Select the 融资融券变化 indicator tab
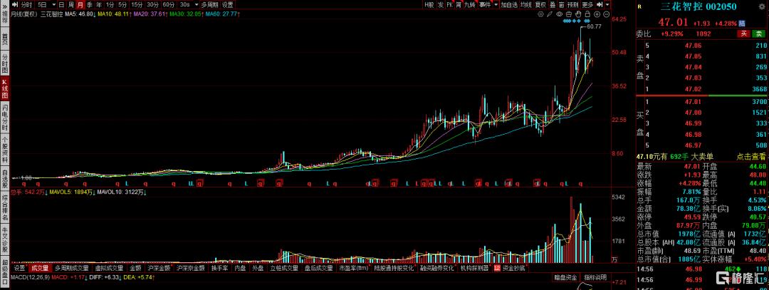The width and height of the screenshot is (769, 290). [x=437, y=269]
